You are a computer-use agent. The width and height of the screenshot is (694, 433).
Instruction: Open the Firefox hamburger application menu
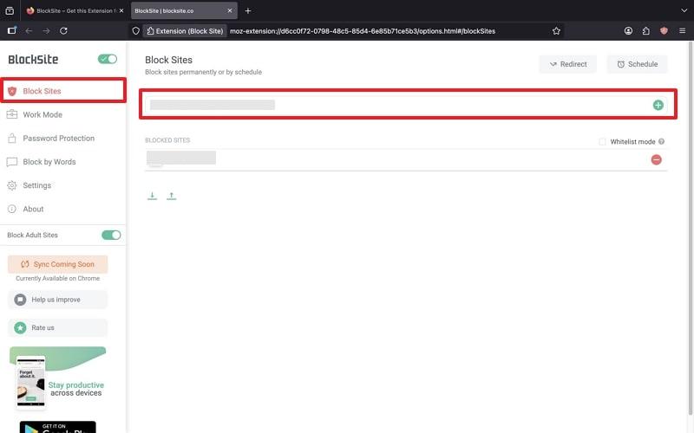[x=683, y=30]
